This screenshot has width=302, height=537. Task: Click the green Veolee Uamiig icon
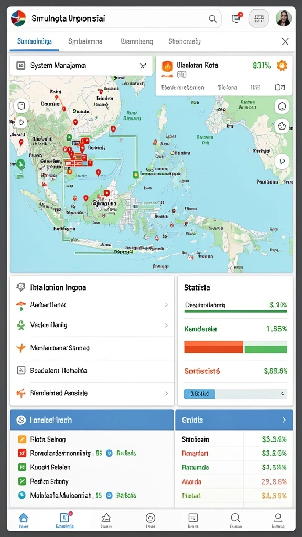point(21,325)
